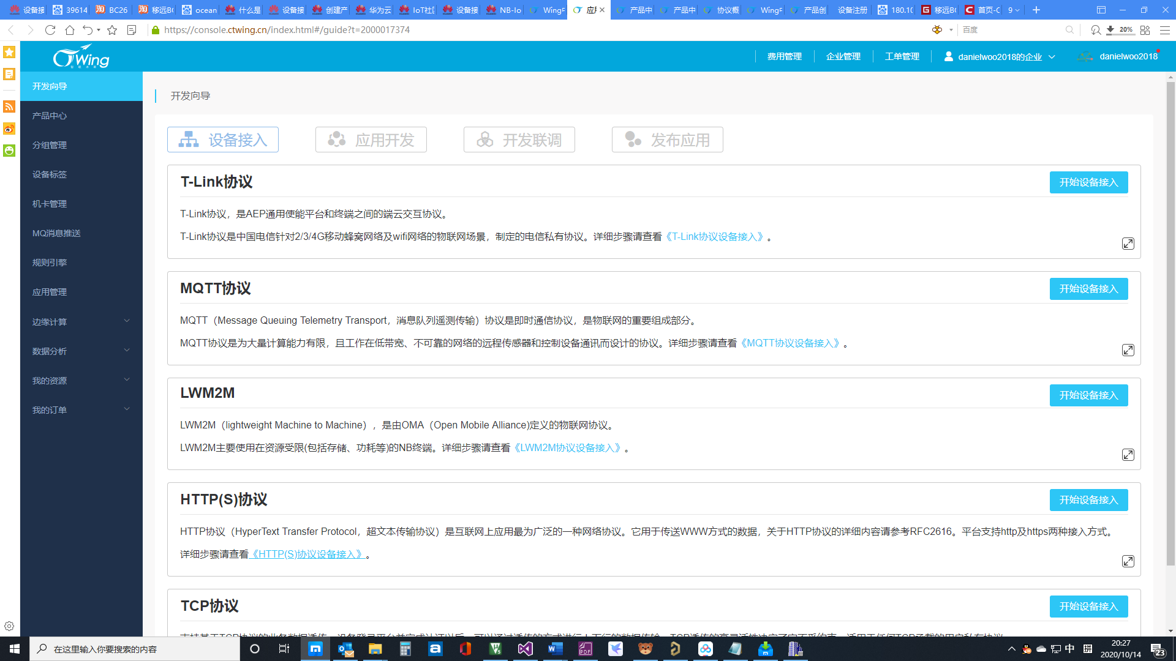Click the expand icon on MQTT协议 card
Screen dimensions: 1176x661
pyautogui.click(x=1129, y=350)
